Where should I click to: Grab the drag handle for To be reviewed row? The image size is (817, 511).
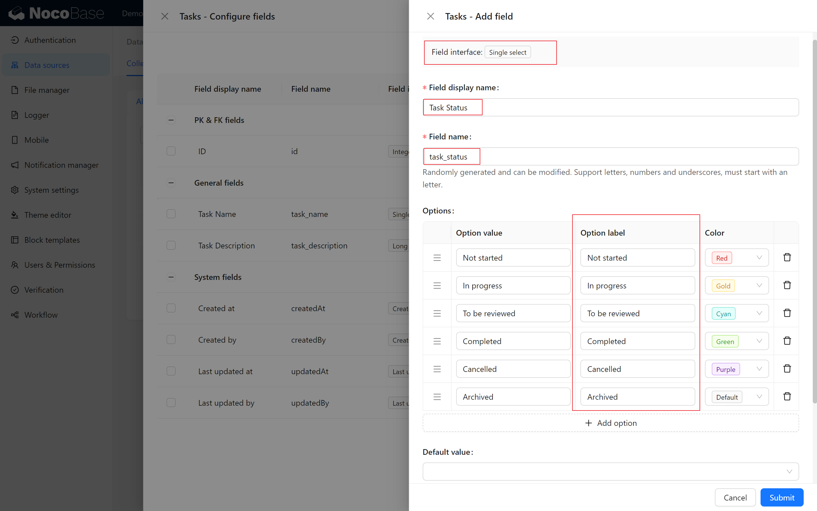click(x=437, y=313)
